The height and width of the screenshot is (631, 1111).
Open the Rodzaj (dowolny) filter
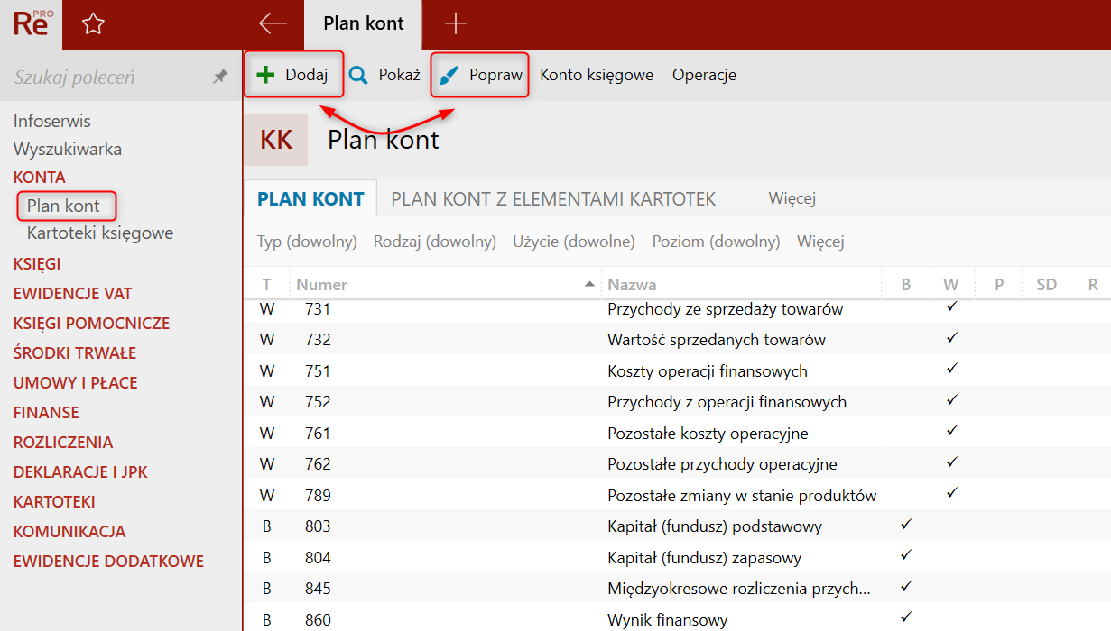[x=435, y=242]
